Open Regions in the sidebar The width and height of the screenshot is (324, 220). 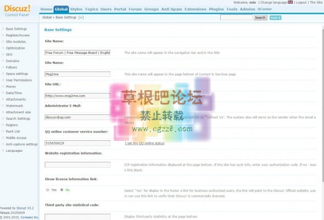click(12, 125)
